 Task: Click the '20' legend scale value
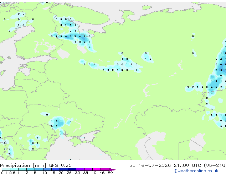[61, 173]
